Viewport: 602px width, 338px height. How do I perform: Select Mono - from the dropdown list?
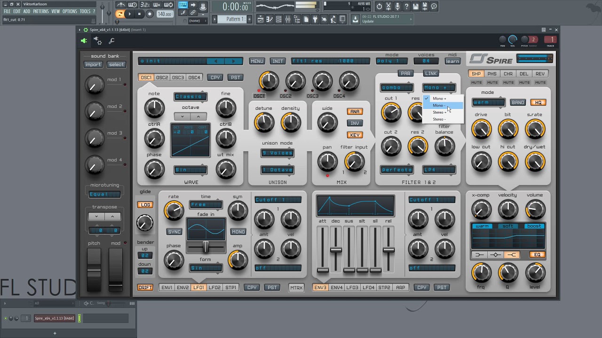coord(443,106)
